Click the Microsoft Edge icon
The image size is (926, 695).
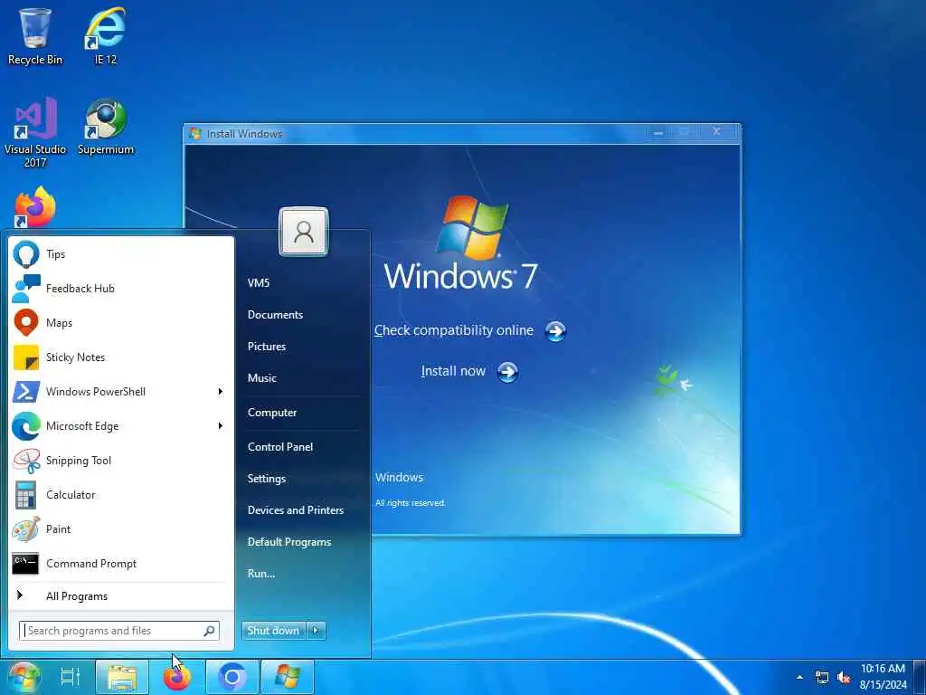coord(26,425)
